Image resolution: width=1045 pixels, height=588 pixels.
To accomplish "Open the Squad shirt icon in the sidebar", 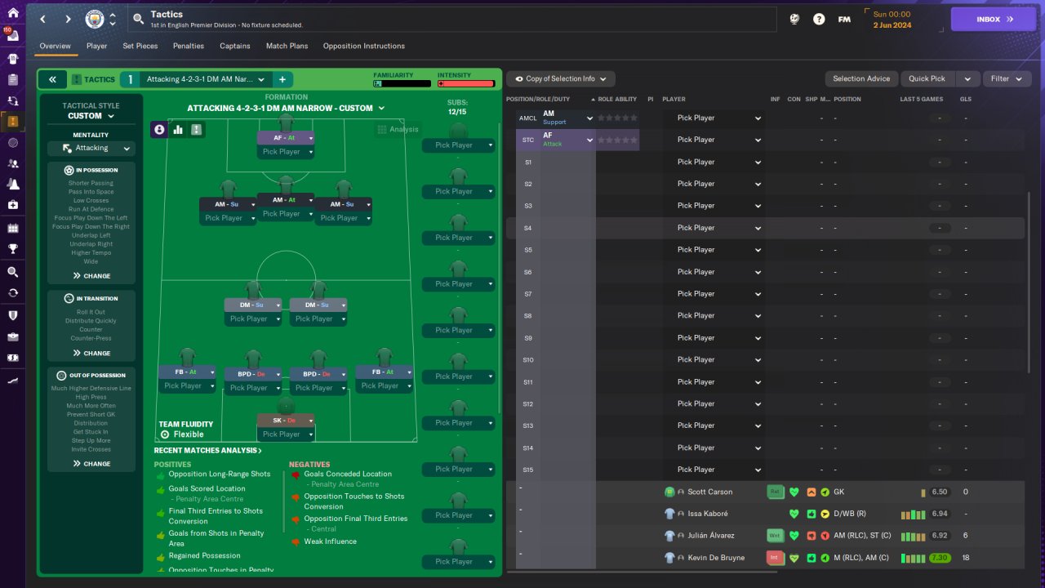I will click(13, 59).
